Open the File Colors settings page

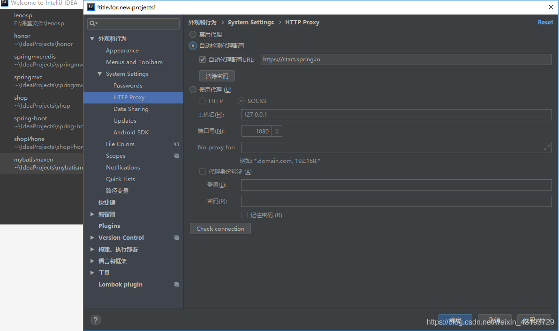120,144
